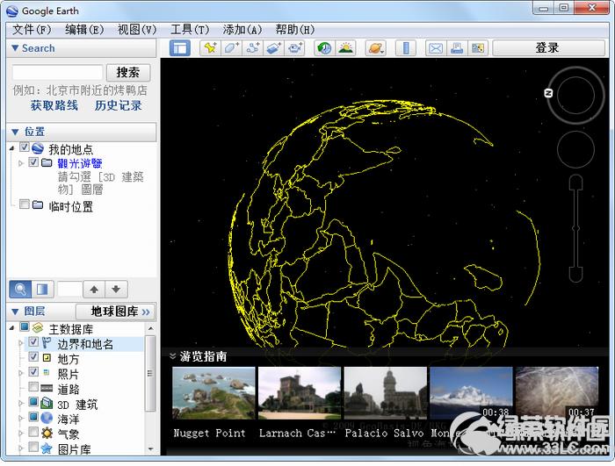Open the 文件(F) menu

33,30
